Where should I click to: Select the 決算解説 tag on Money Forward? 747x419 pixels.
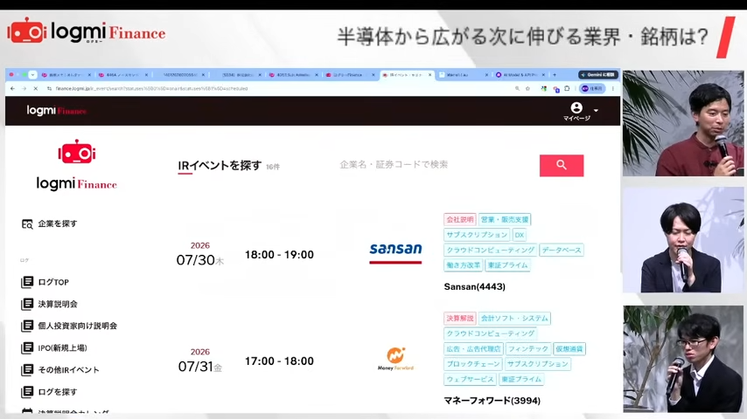tap(460, 318)
